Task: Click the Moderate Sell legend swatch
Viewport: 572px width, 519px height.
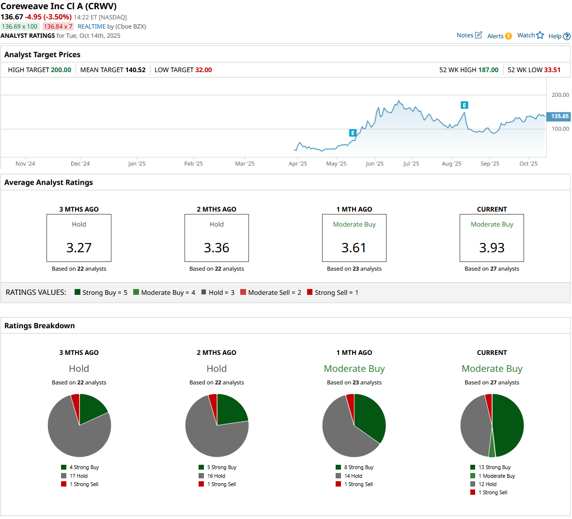Action: (243, 292)
